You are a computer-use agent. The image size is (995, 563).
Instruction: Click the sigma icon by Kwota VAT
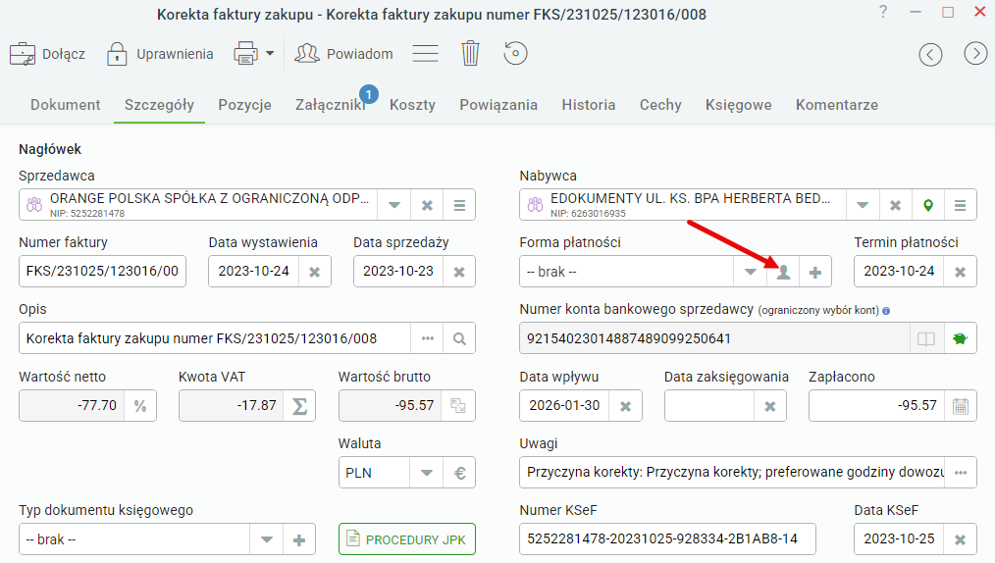click(x=299, y=406)
